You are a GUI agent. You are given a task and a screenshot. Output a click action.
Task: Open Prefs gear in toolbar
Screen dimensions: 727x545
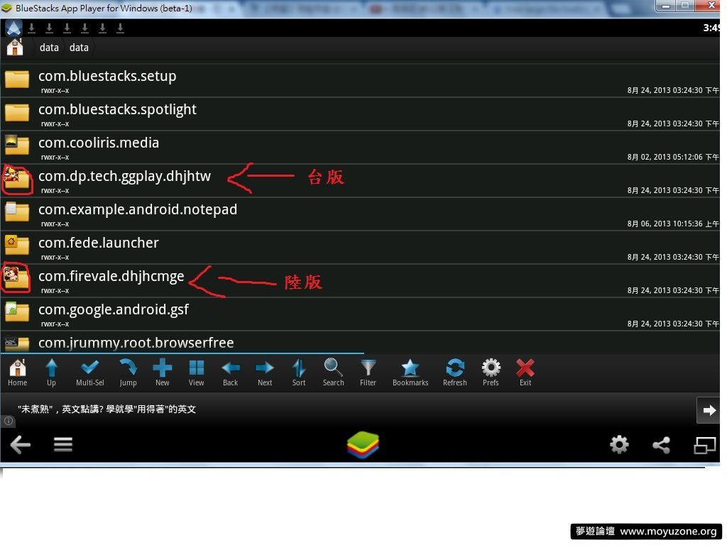[x=491, y=373]
